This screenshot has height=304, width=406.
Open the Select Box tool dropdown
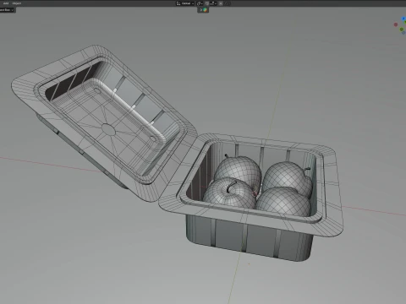tap(7, 10)
